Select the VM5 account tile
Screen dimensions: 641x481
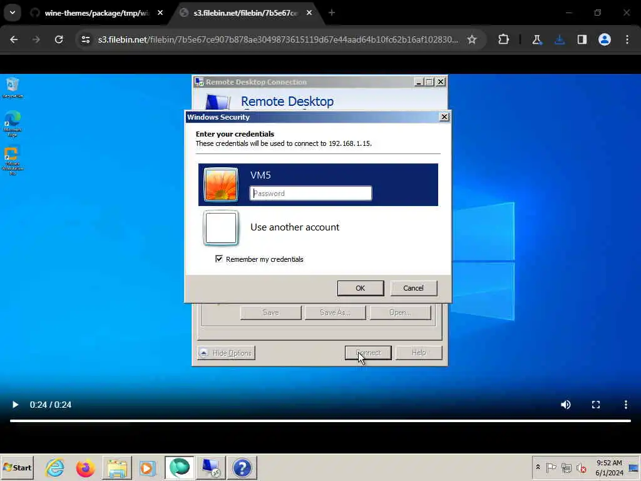pos(318,185)
